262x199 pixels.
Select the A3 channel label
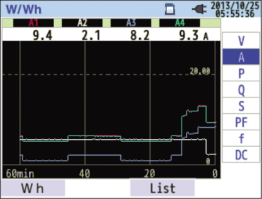click(x=131, y=23)
